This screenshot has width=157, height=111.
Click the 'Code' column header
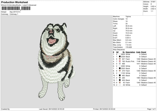pyautogui.click(x=138, y=52)
